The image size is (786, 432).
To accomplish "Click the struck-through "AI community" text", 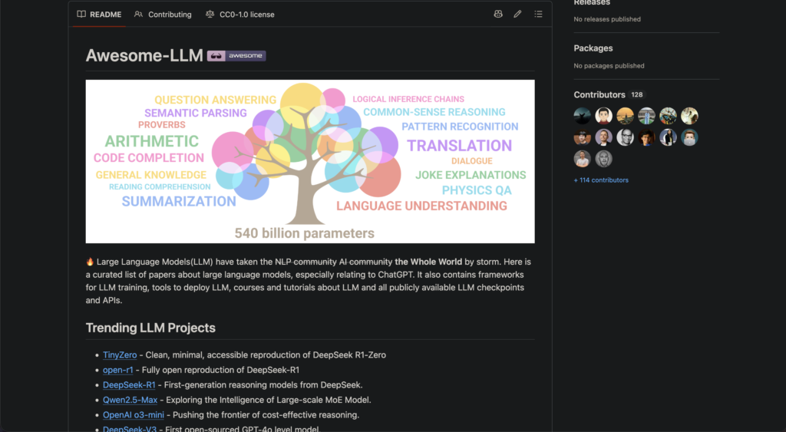I will pos(366,262).
